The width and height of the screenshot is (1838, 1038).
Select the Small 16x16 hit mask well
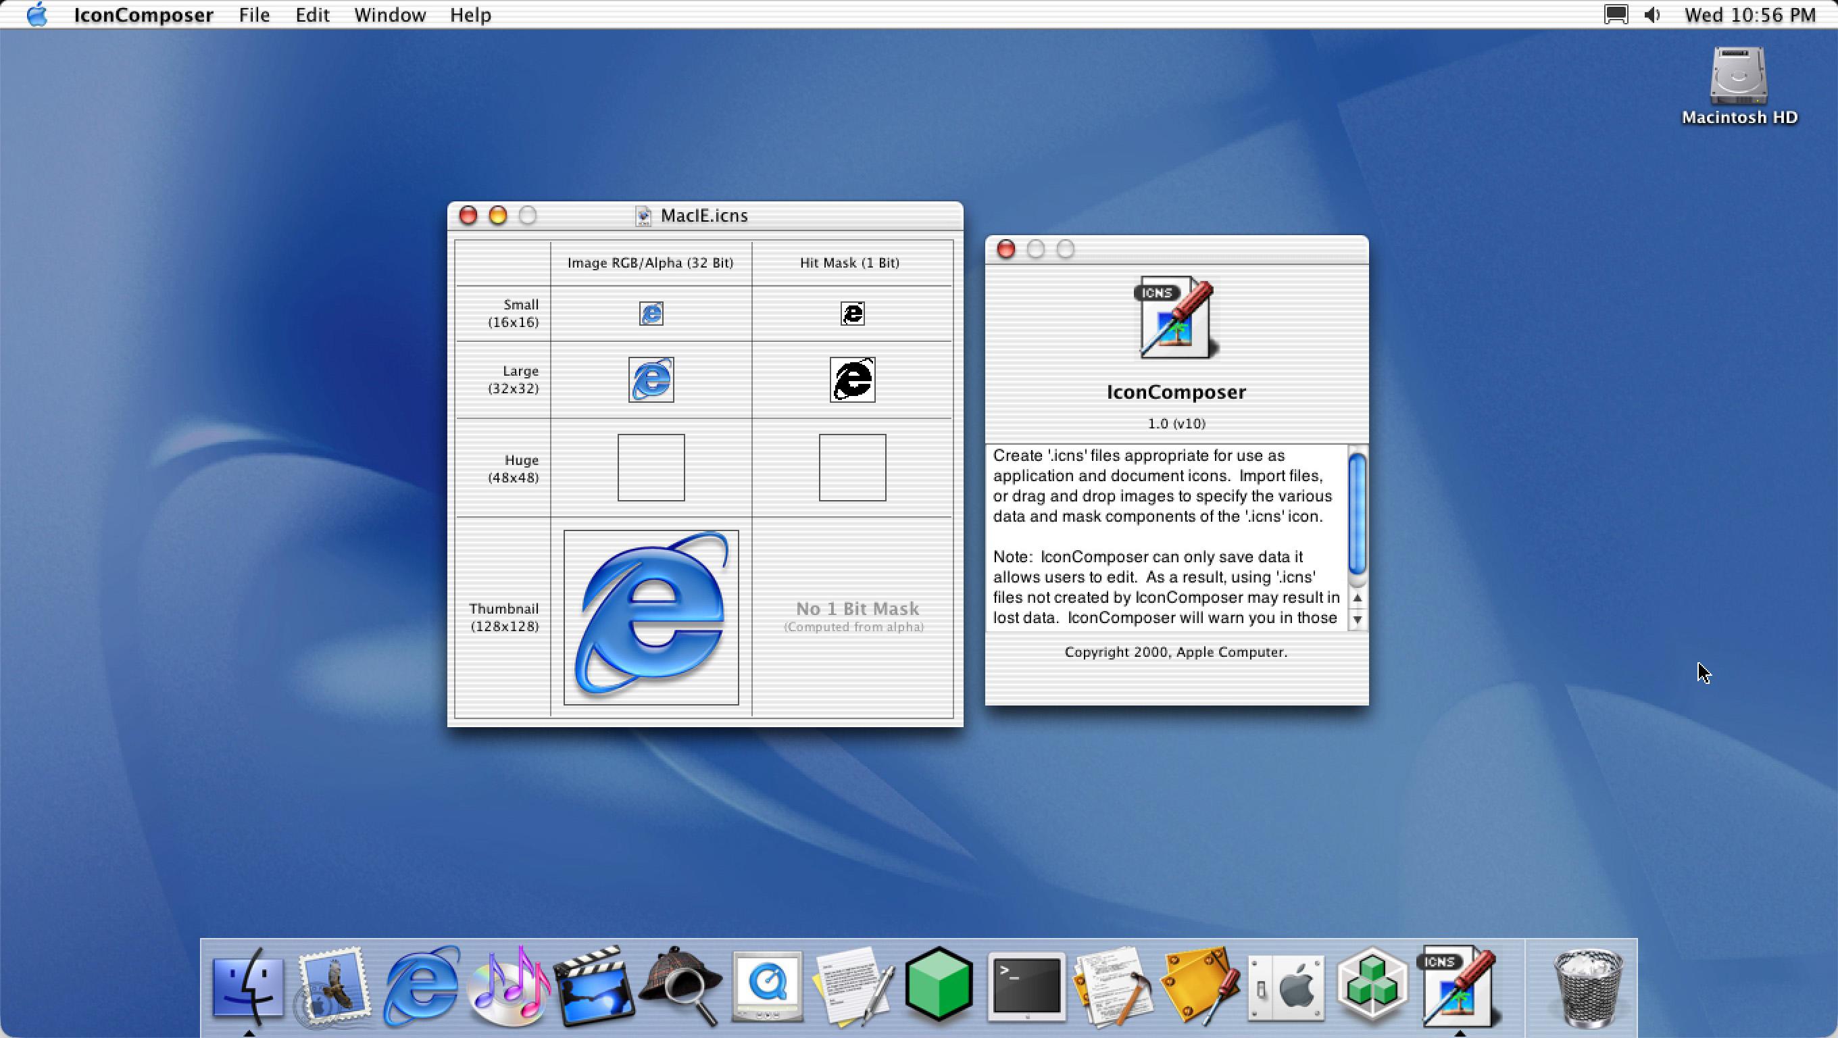tap(853, 313)
